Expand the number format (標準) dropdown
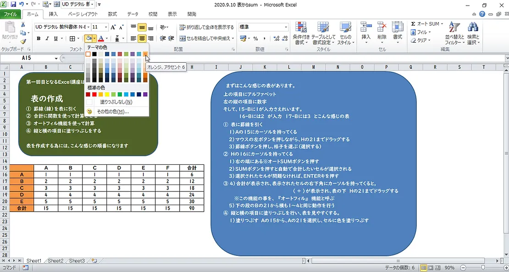 (286, 27)
